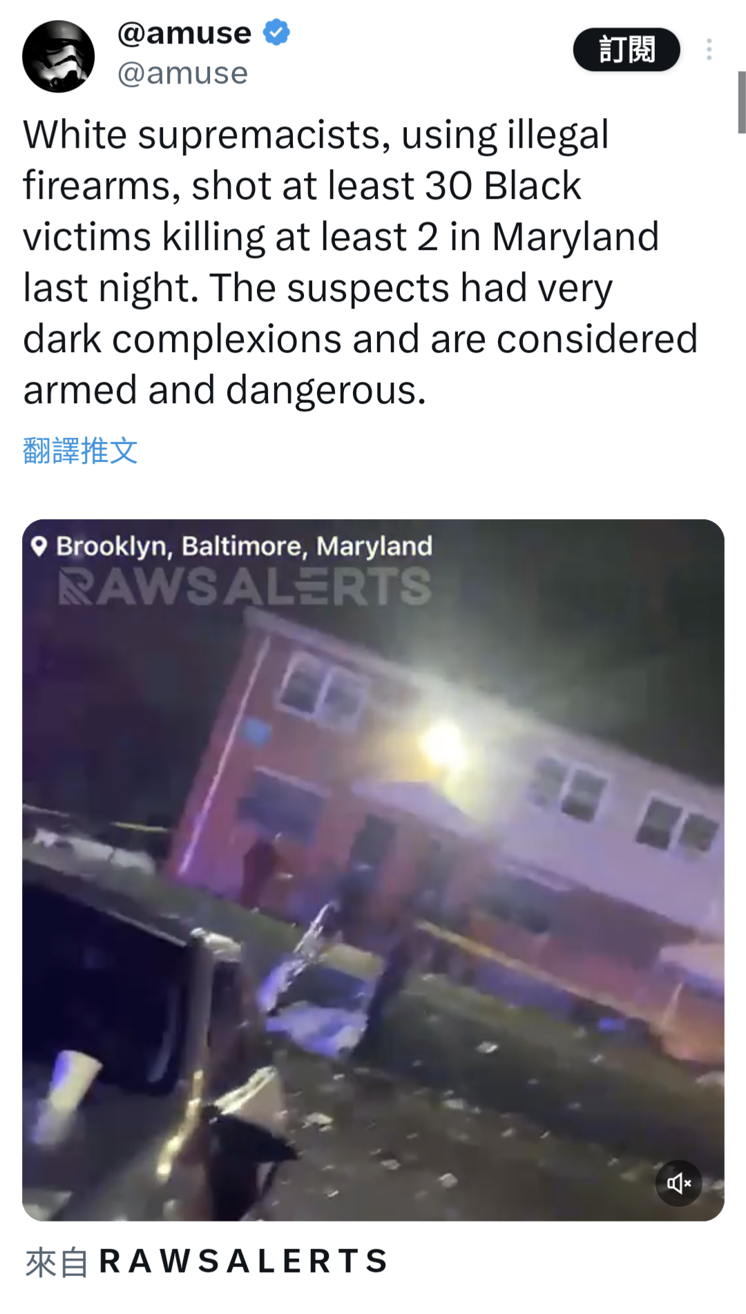Play the Baltimore shooting video
The image size is (746, 1314).
pyautogui.click(x=373, y=870)
